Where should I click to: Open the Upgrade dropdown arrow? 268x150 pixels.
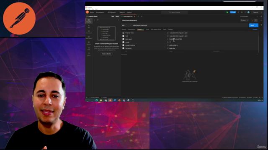pos(261,12)
